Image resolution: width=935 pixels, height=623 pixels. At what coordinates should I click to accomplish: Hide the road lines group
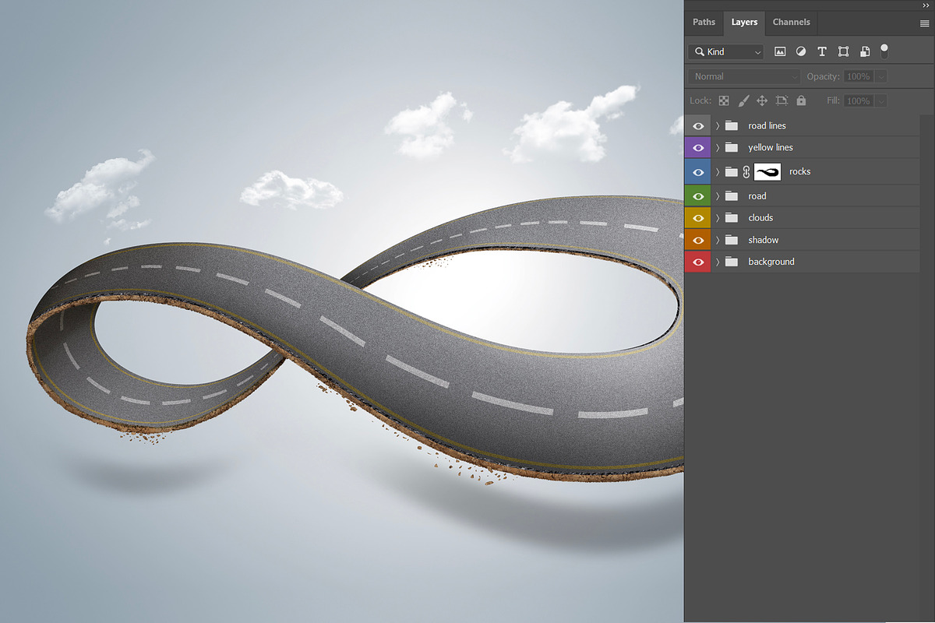point(697,125)
